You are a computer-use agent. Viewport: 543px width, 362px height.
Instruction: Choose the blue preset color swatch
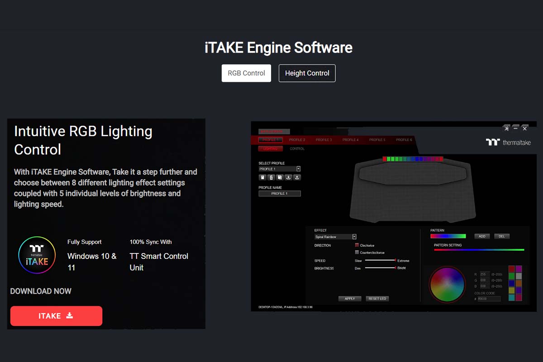click(512, 283)
